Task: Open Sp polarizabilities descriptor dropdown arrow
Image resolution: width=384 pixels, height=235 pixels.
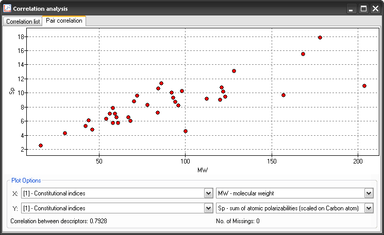Action: coord(369,208)
